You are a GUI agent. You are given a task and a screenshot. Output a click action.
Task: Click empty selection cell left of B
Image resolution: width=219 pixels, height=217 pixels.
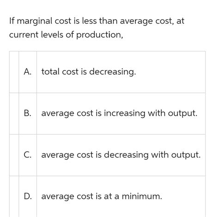click(x=14, y=114)
